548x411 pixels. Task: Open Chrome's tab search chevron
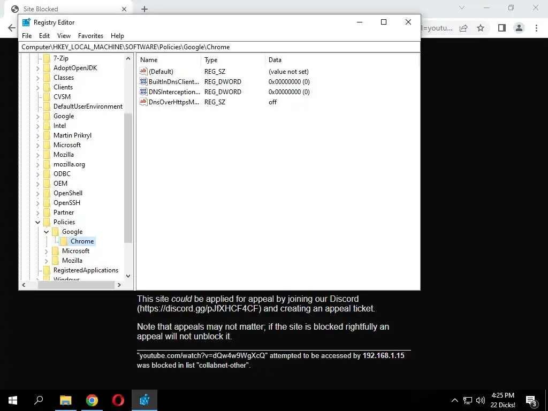462,7
